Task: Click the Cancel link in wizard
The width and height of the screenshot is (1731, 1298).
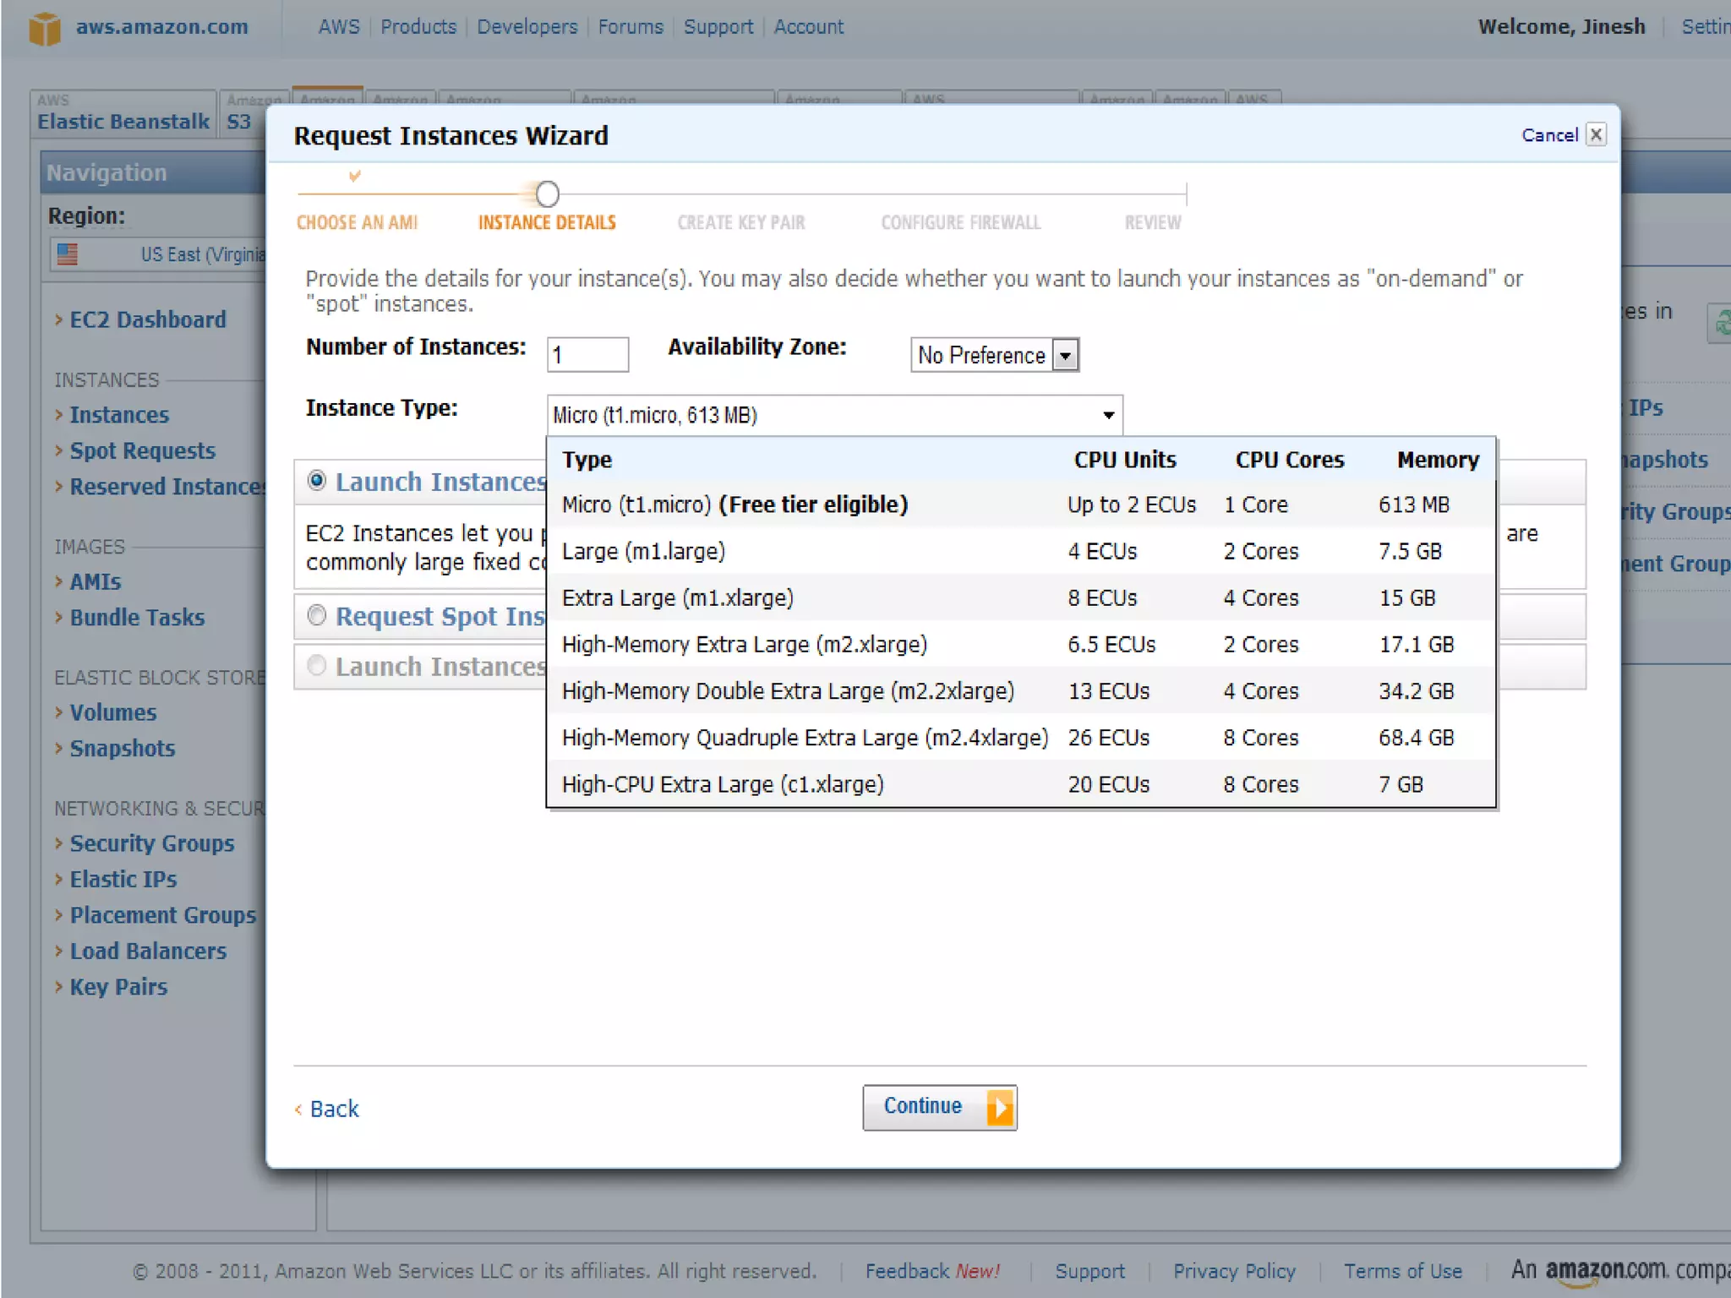Action: tap(1549, 135)
